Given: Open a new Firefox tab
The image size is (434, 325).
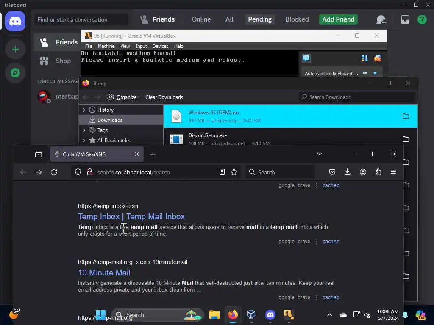Looking at the screenshot, I should [x=153, y=154].
